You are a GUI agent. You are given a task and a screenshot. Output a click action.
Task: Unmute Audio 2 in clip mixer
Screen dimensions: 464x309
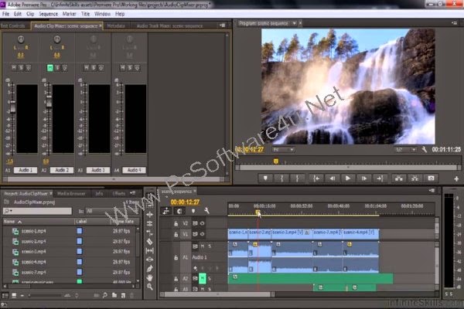pos(50,68)
